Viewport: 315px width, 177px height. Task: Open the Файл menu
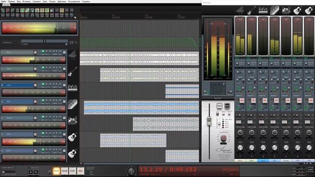(x=3, y=1)
